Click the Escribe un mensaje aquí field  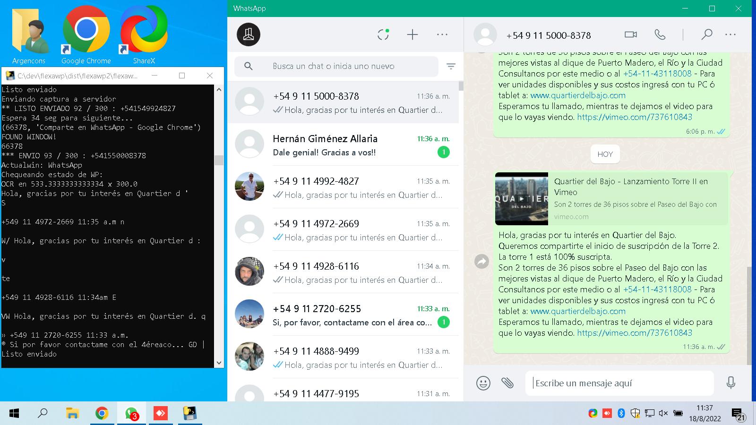pos(619,383)
